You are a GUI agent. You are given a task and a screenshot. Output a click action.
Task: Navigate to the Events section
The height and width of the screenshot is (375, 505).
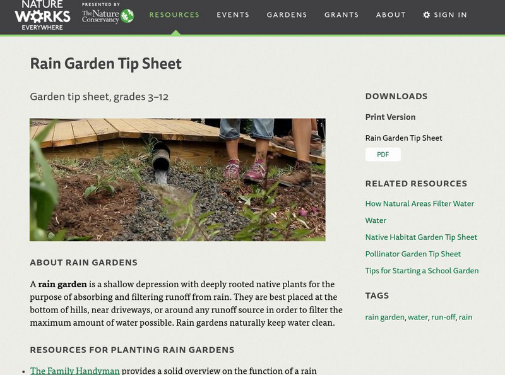point(234,15)
